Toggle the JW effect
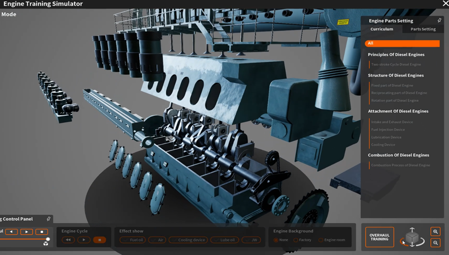The height and width of the screenshot is (255, 449). click(251, 240)
